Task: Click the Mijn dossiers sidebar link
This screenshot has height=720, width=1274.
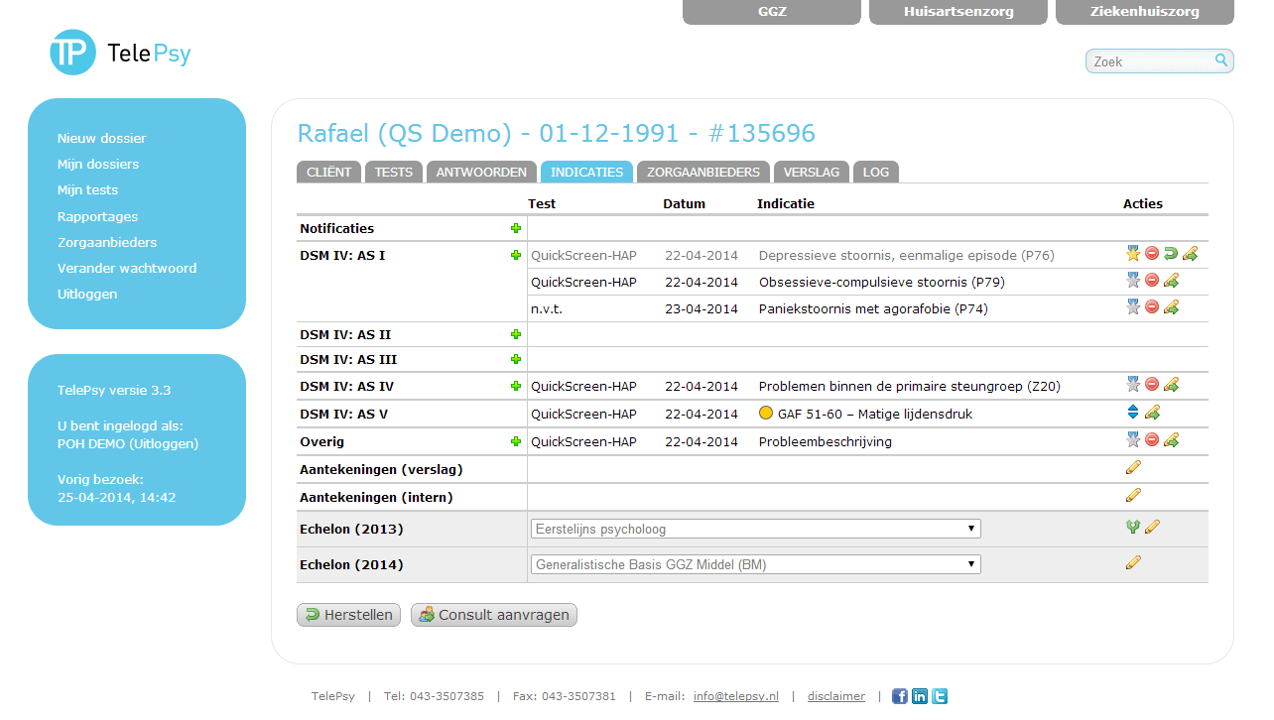Action: 98,164
